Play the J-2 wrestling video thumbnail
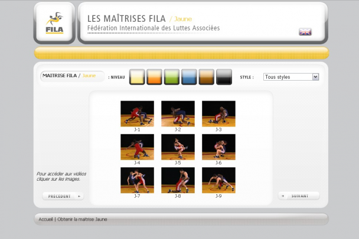 click(178, 113)
